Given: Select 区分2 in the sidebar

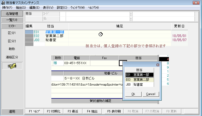Looking at the screenshot, I should point(12,41).
